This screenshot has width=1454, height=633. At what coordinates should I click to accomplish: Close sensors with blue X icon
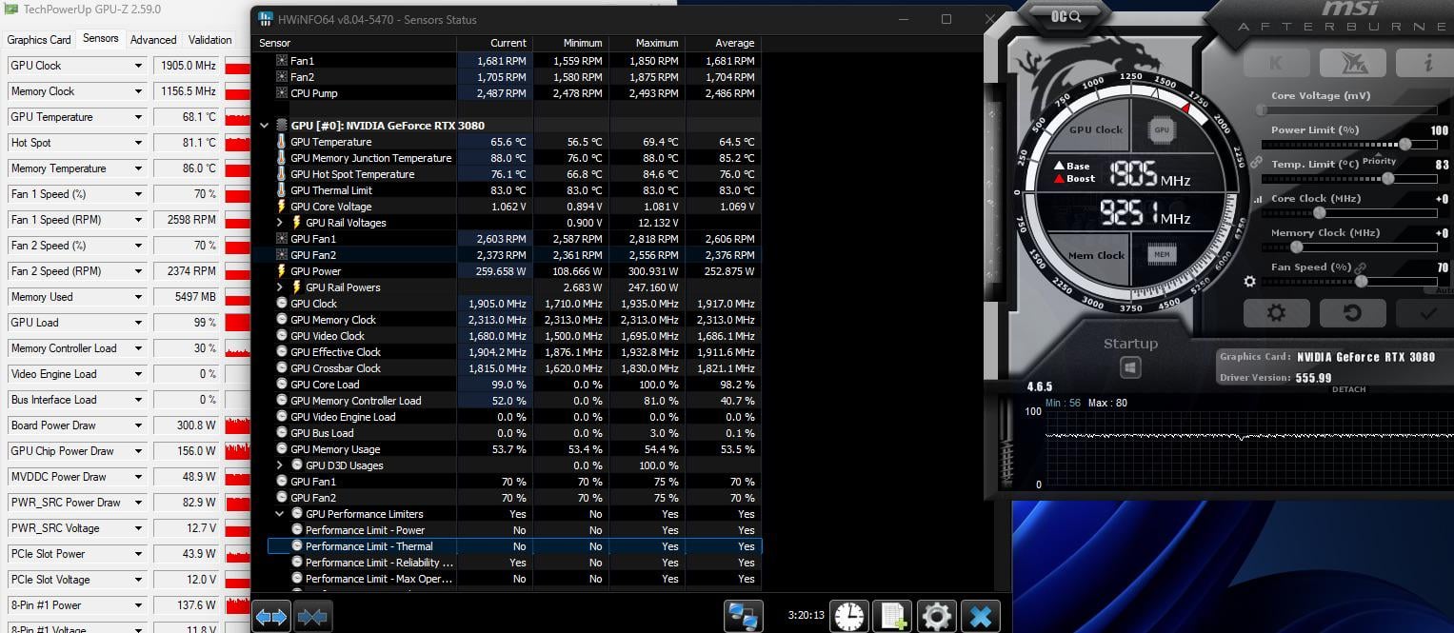pos(980,617)
